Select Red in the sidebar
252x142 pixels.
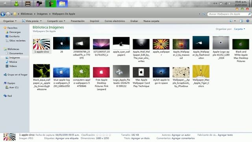(x=9, y=96)
